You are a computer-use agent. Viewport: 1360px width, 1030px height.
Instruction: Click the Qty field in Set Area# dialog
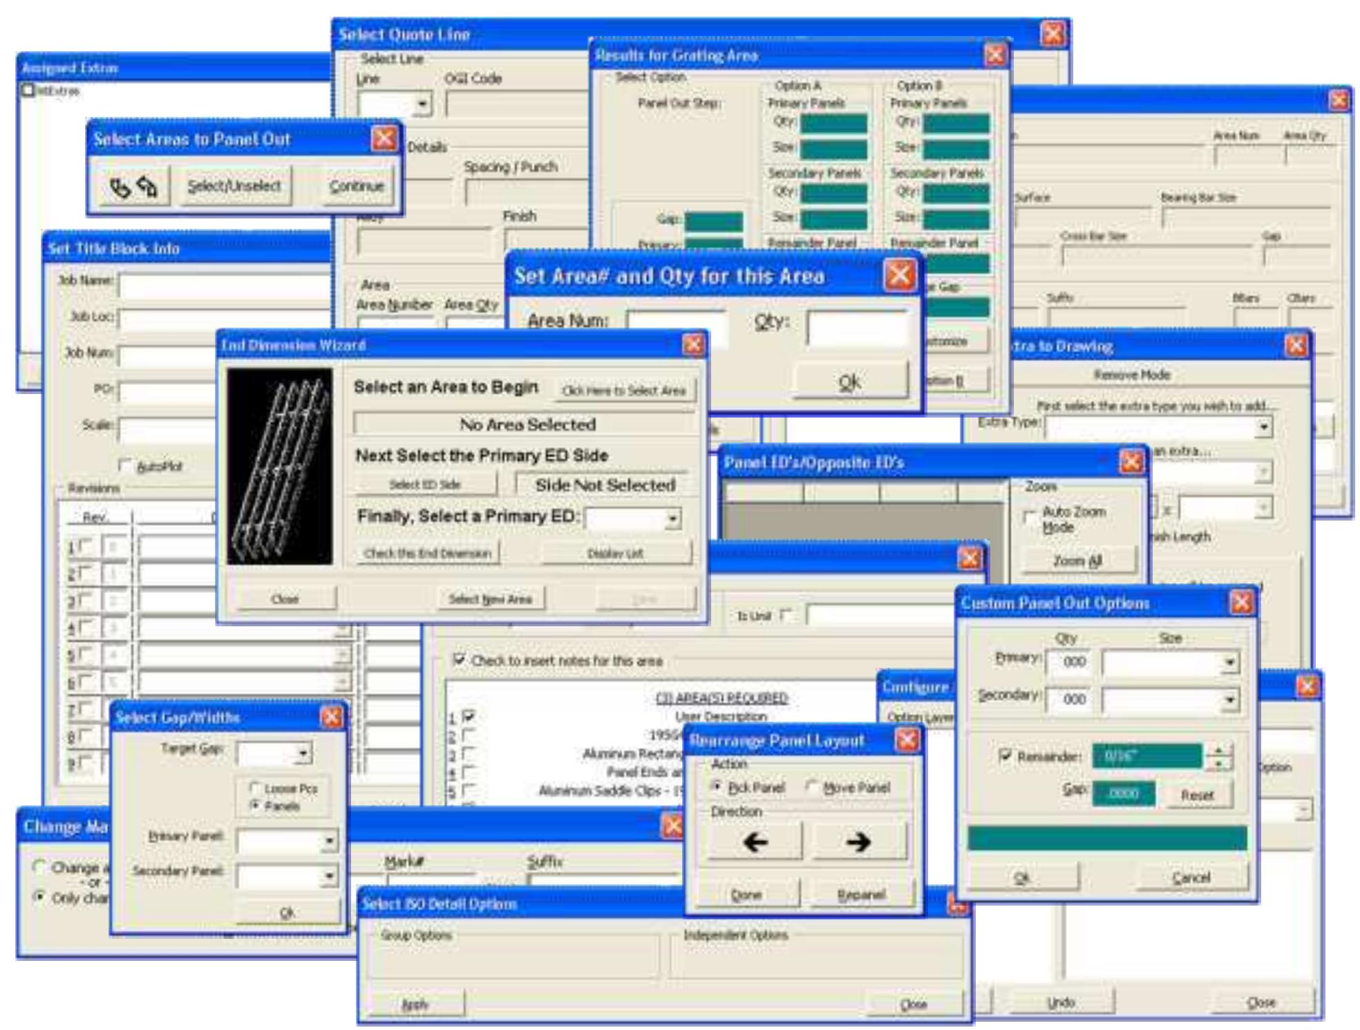tap(857, 328)
